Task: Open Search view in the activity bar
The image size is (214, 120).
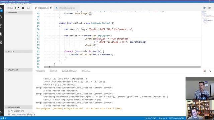Action: 1,17
